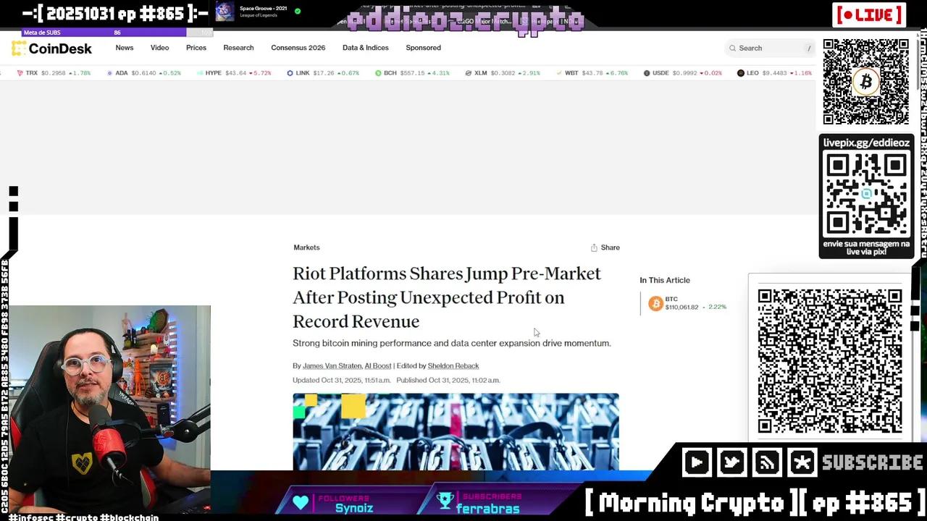Click the Meta de SUBS progress bar
This screenshot has height=521, width=927.
point(117,33)
